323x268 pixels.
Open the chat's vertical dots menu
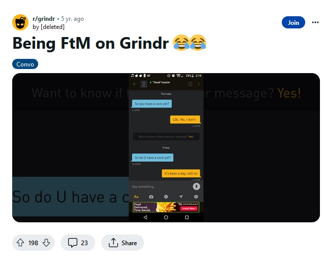point(199,84)
